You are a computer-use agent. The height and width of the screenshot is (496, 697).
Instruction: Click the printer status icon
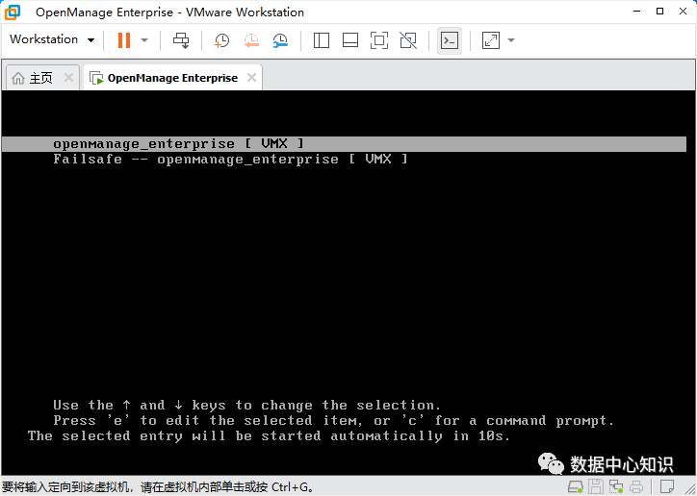coord(636,486)
